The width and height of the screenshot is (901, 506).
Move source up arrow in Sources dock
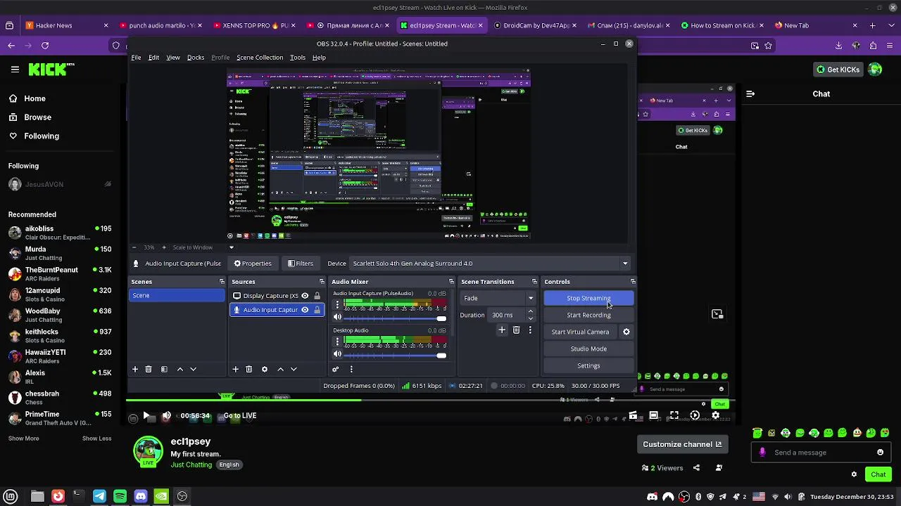click(x=281, y=369)
